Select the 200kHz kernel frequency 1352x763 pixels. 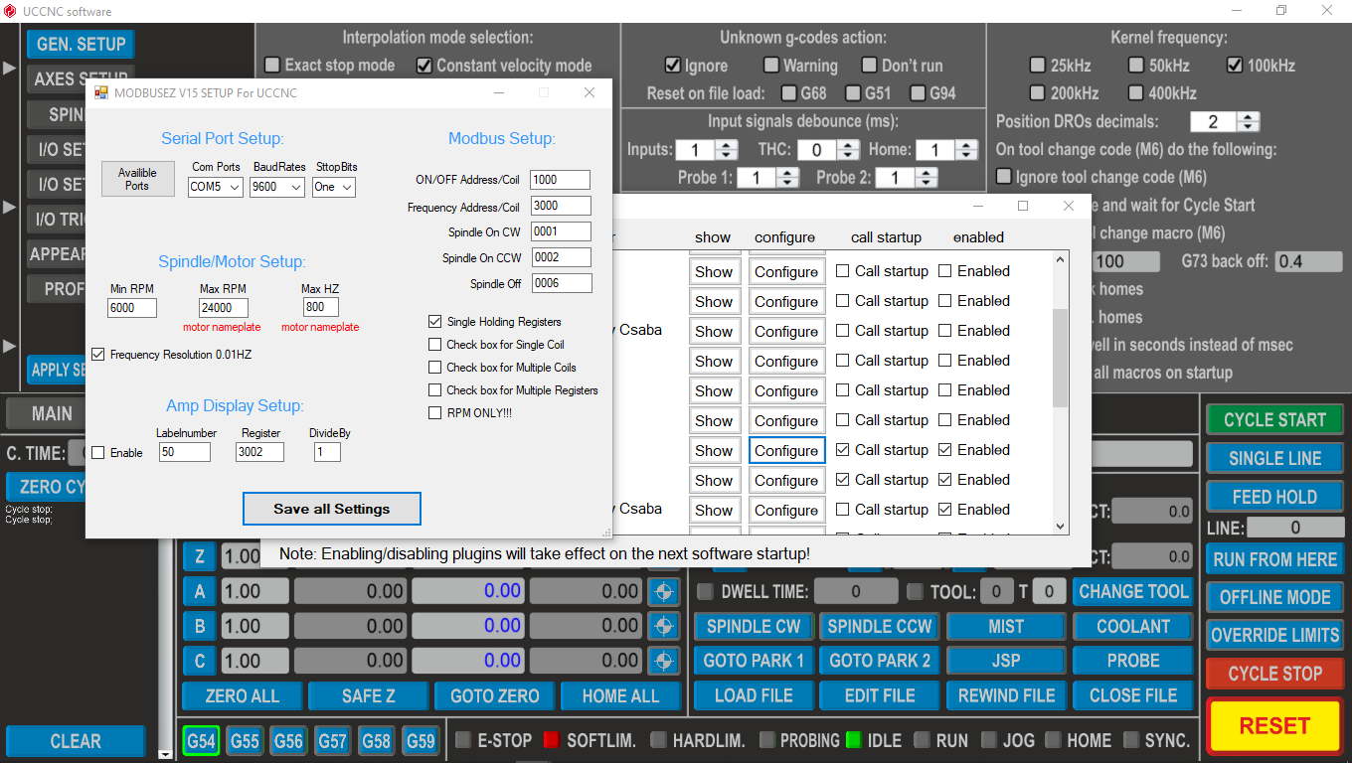(1039, 93)
